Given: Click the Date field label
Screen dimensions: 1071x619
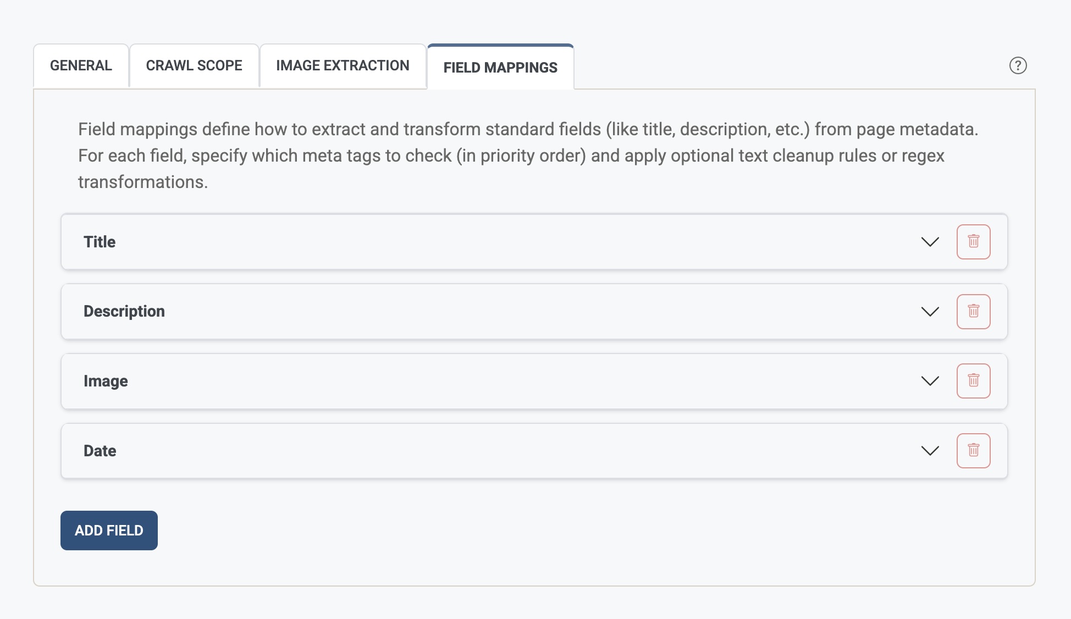Looking at the screenshot, I should point(100,451).
